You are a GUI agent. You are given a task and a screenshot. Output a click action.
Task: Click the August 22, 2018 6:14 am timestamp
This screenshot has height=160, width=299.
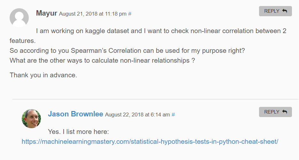(137, 115)
